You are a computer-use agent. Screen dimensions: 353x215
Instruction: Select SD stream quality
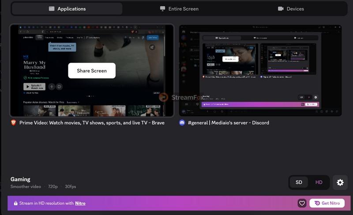click(x=299, y=182)
